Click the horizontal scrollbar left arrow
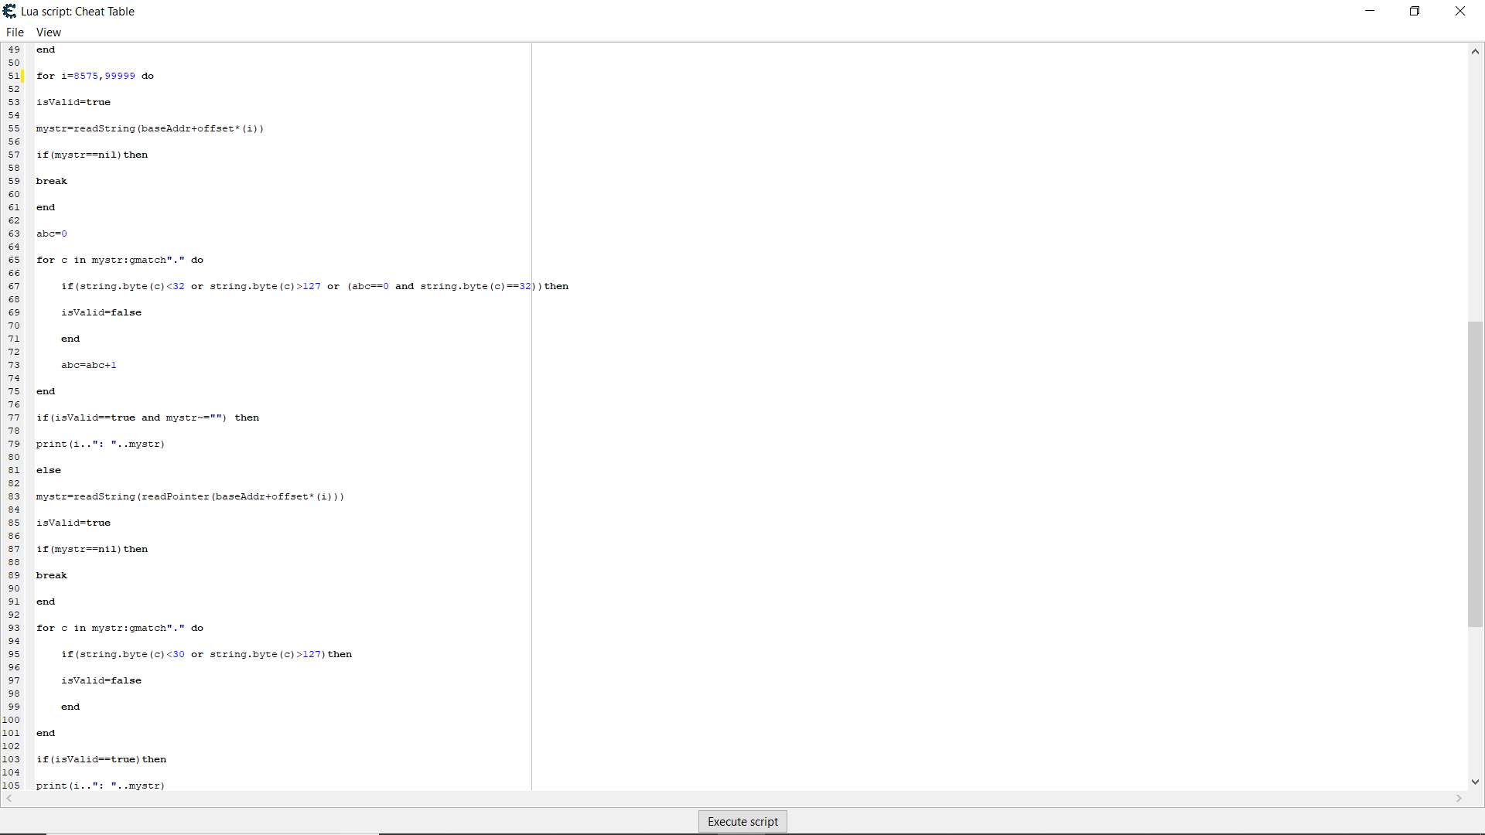Screen dimensions: 1485x835 [x=9, y=799]
